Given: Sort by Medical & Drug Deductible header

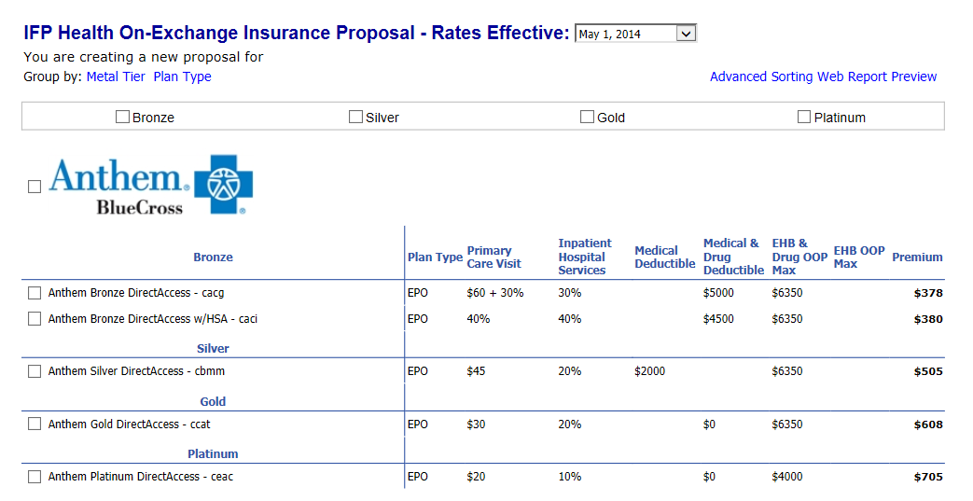Looking at the screenshot, I should pos(733,257).
